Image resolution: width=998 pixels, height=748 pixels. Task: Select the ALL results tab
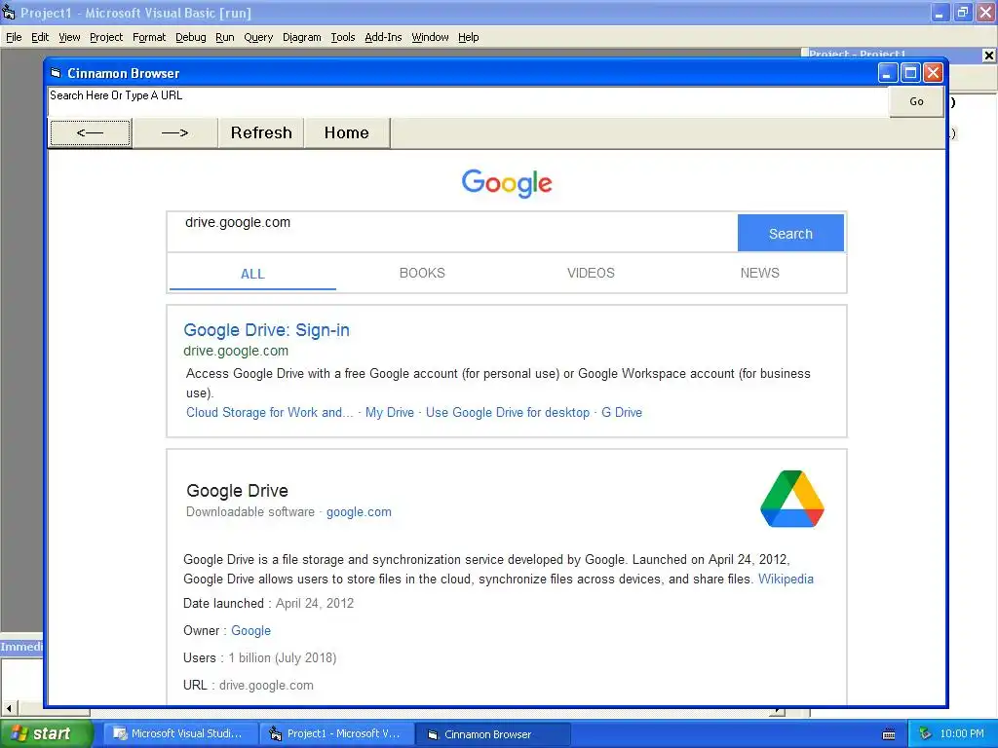coord(252,274)
